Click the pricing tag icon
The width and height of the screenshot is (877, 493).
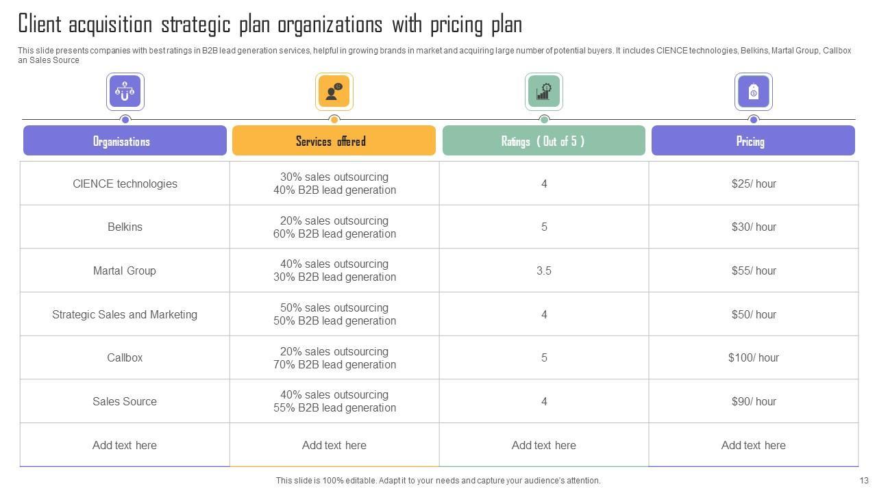tap(753, 91)
